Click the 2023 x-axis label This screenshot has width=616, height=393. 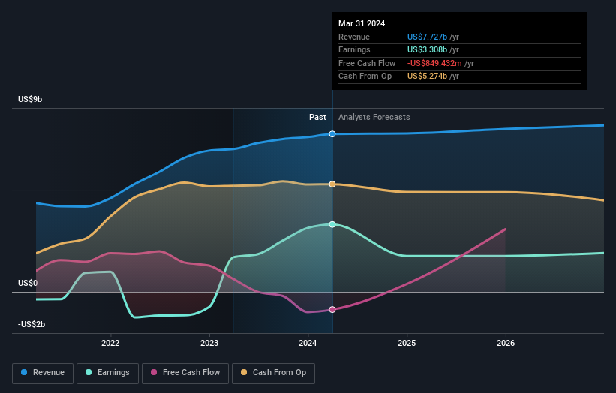pos(209,343)
